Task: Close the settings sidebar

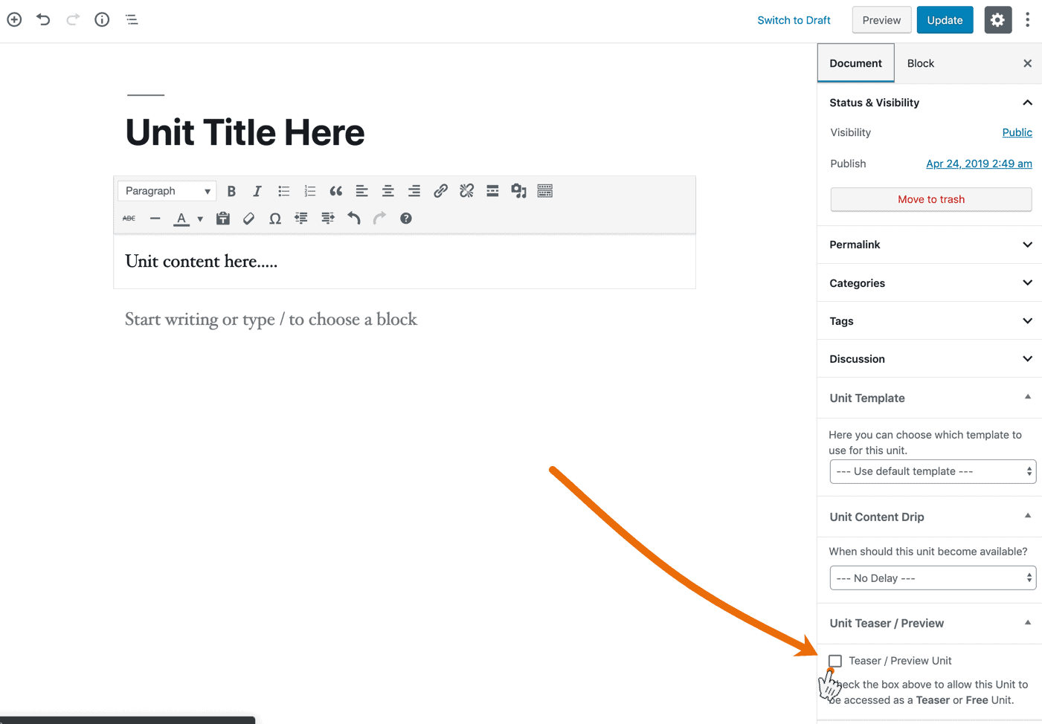Action: pos(1027,63)
